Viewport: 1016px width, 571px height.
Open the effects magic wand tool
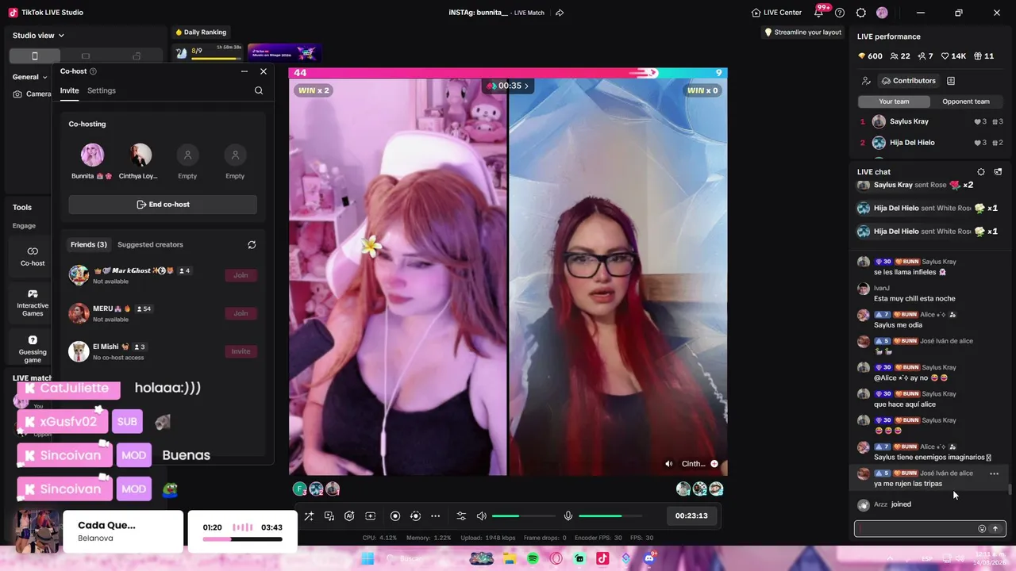point(309,515)
